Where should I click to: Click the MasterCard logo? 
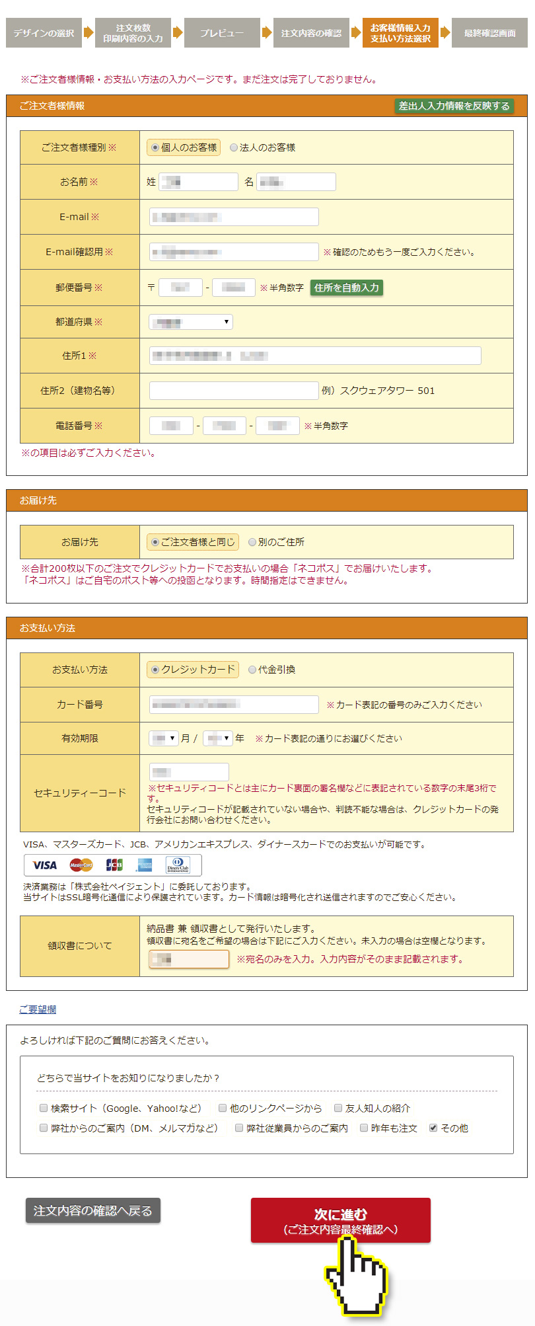(81, 865)
